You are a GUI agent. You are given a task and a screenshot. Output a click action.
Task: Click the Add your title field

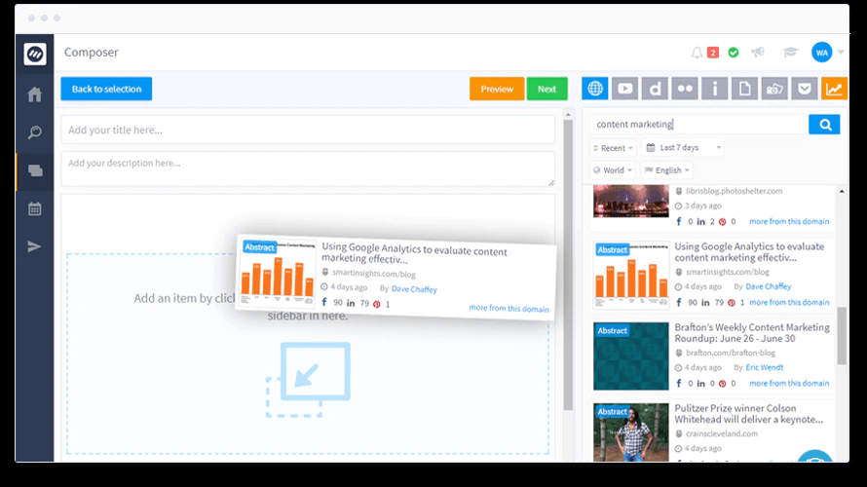click(308, 130)
